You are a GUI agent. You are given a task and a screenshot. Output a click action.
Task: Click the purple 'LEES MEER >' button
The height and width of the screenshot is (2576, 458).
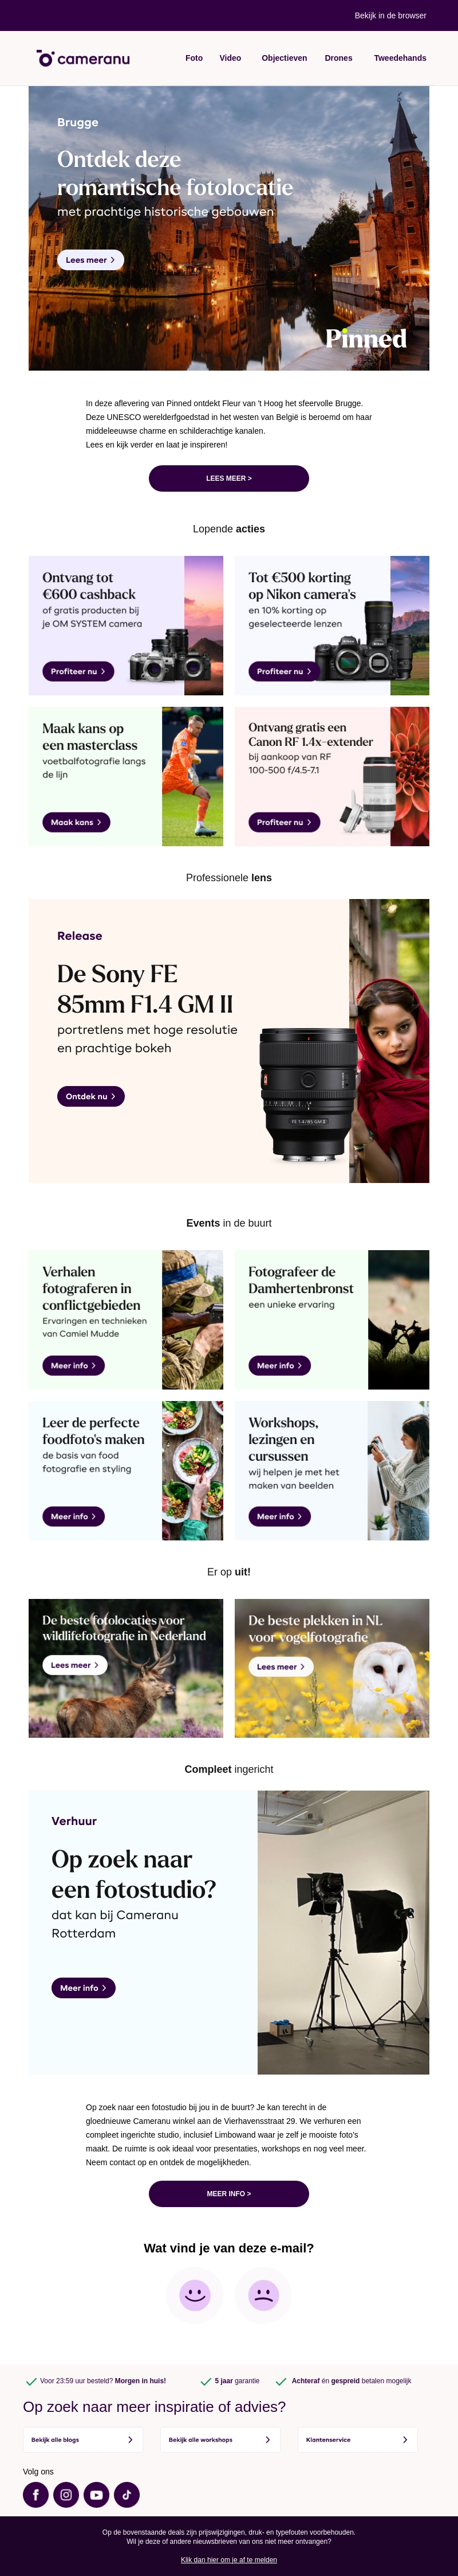pyautogui.click(x=228, y=478)
